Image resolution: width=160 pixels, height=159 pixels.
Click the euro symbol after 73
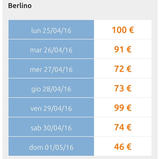[x=129, y=88]
